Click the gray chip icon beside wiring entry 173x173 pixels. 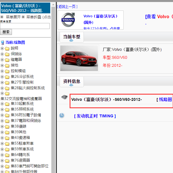[64, 97]
